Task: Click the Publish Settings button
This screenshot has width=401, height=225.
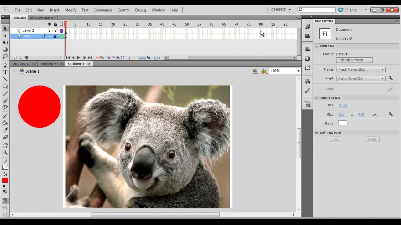Action: [x=354, y=60]
